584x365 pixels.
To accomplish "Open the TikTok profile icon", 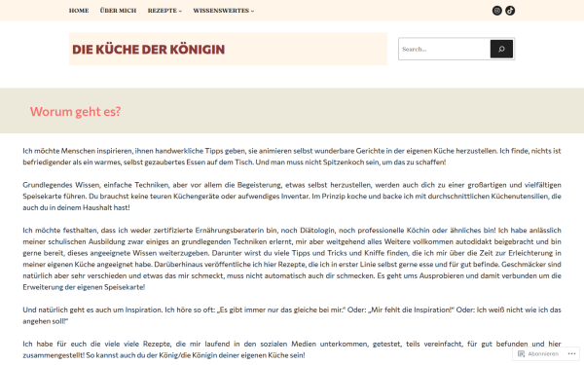I will coord(510,11).
